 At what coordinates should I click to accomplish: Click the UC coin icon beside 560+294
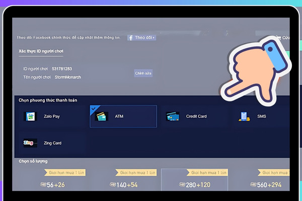point(253,184)
